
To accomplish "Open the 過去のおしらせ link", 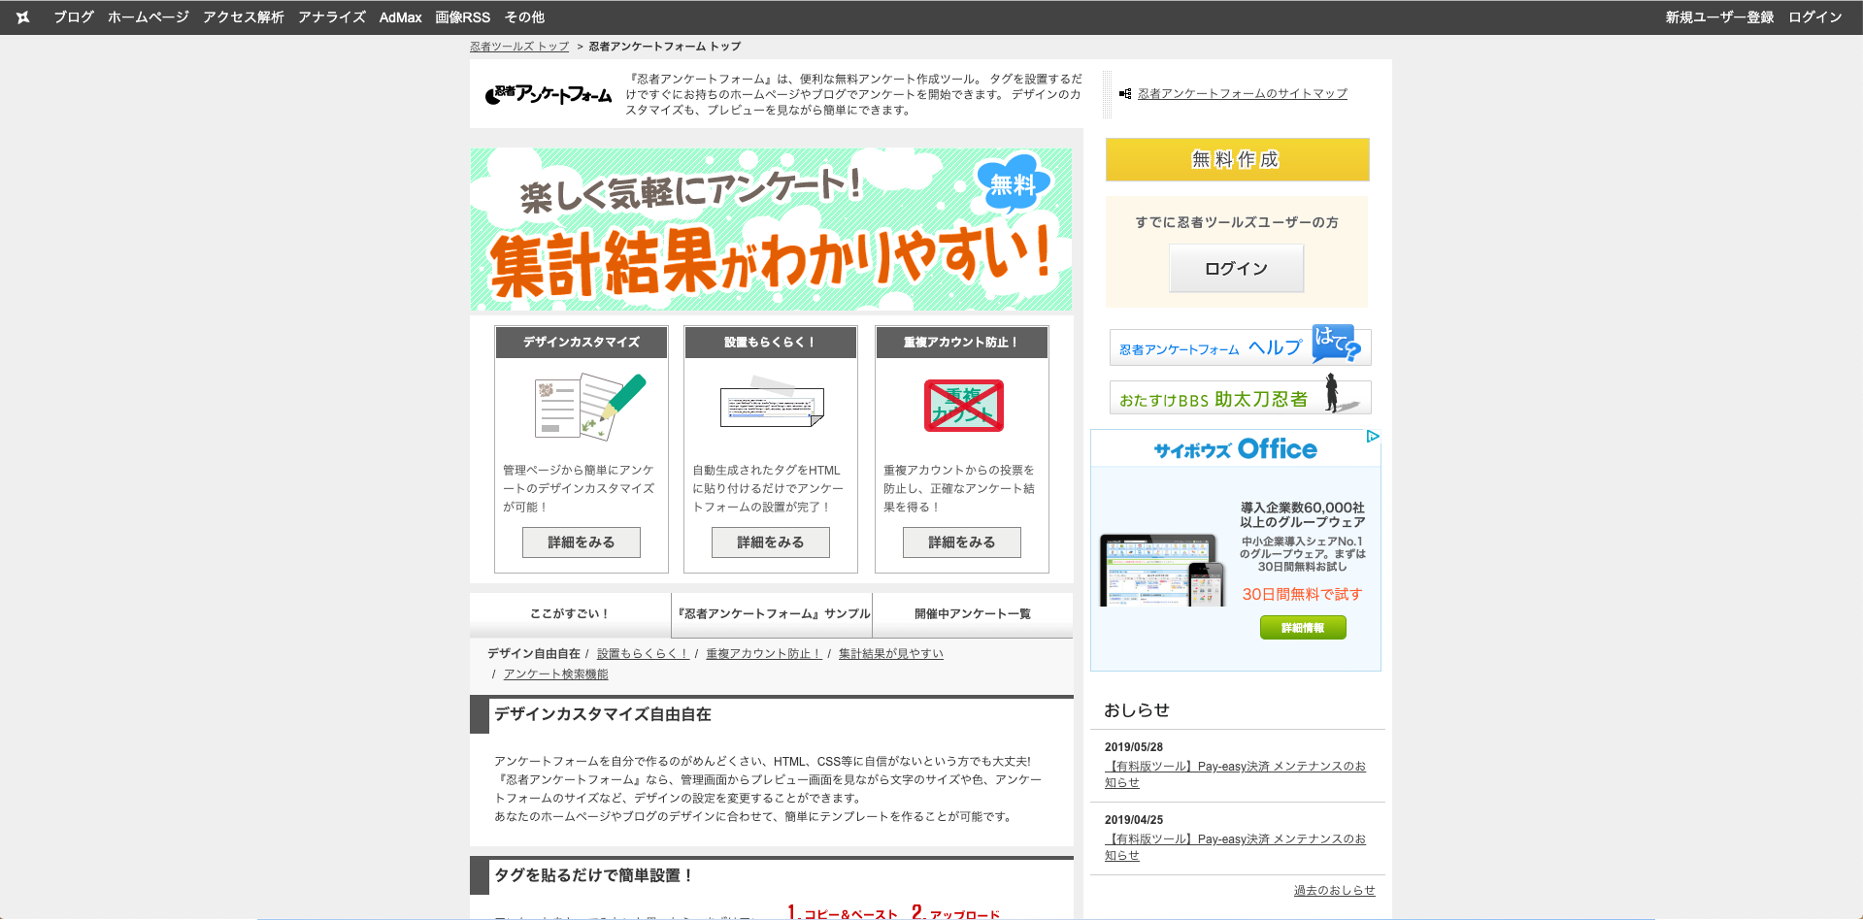I will coord(1334,889).
